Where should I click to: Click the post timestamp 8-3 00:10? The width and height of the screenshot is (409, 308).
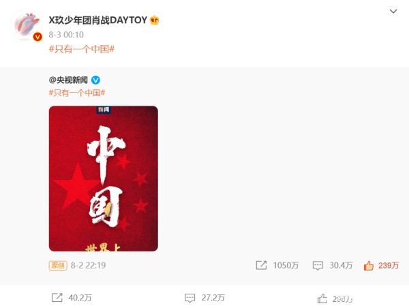point(66,35)
